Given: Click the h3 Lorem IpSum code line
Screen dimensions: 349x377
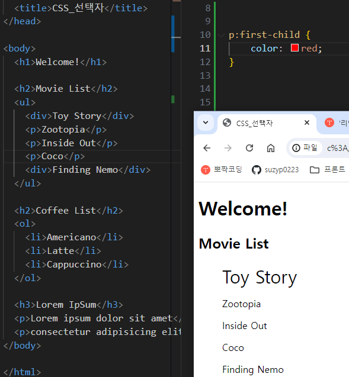Looking at the screenshot, I should pyautogui.click(x=69, y=305).
